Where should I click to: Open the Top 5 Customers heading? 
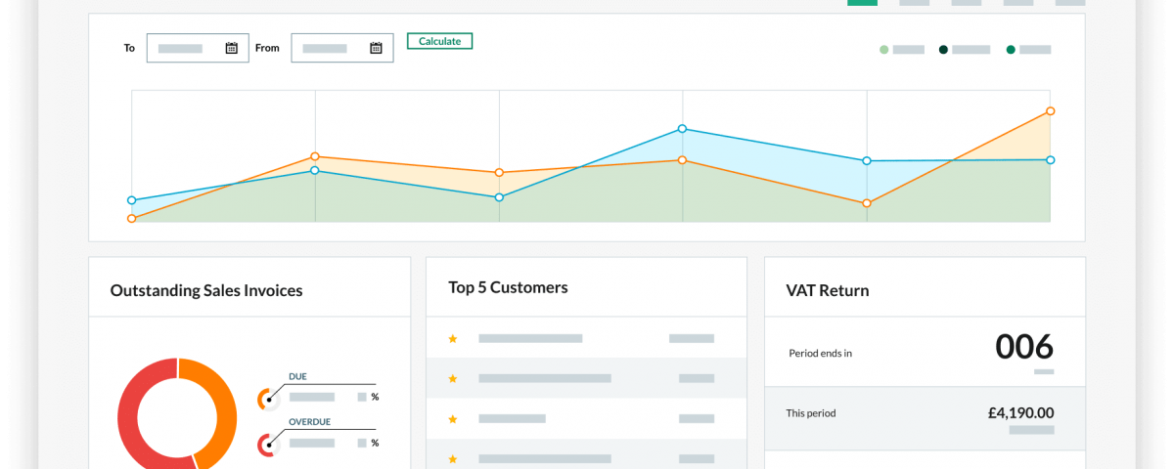[x=508, y=287]
